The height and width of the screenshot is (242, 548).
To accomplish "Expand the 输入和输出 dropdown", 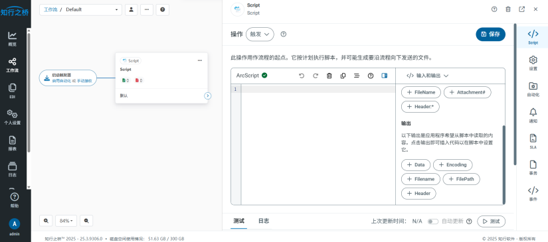I will coord(427,76).
